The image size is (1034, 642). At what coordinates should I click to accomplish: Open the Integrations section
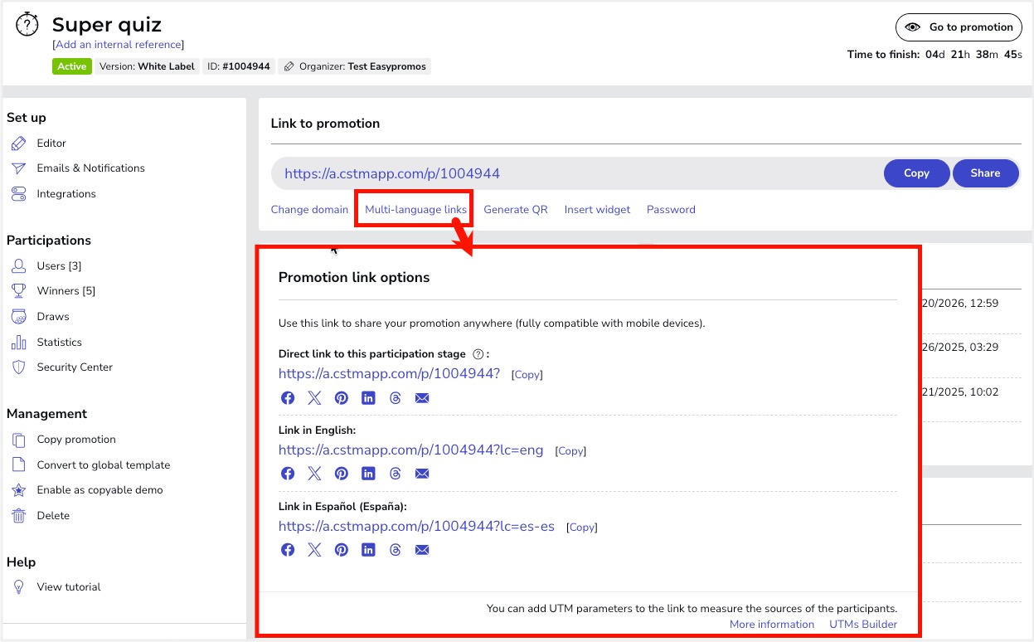(x=66, y=194)
